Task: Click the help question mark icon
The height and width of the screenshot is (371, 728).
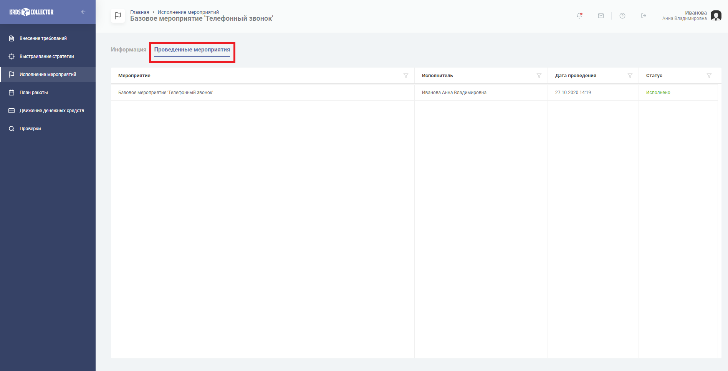Action: click(x=622, y=16)
